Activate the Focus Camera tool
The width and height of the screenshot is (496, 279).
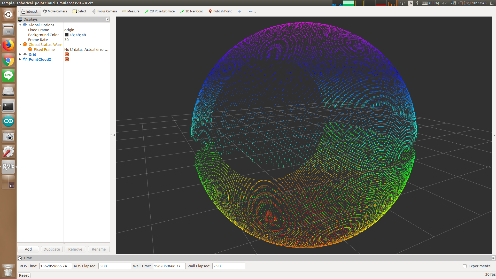(x=104, y=11)
